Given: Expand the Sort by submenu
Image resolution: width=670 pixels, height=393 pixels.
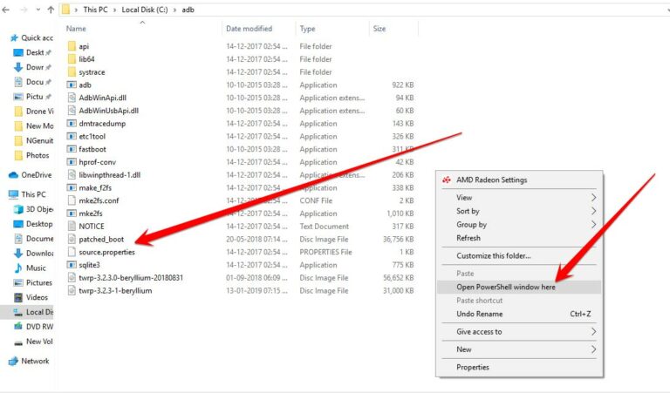Looking at the screenshot, I should (x=593, y=211).
